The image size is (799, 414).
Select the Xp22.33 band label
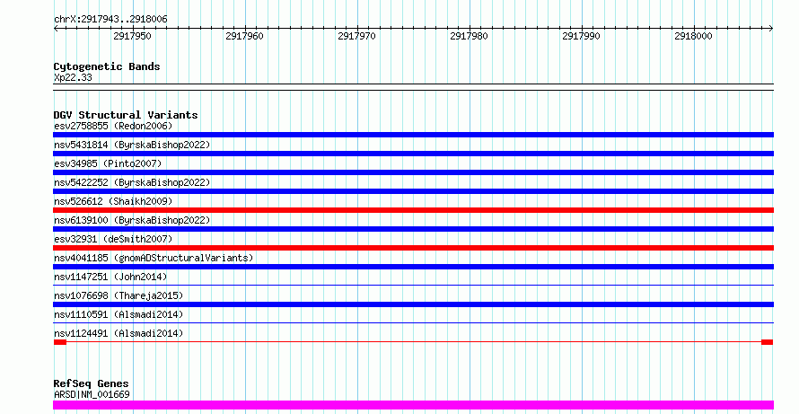(x=73, y=77)
